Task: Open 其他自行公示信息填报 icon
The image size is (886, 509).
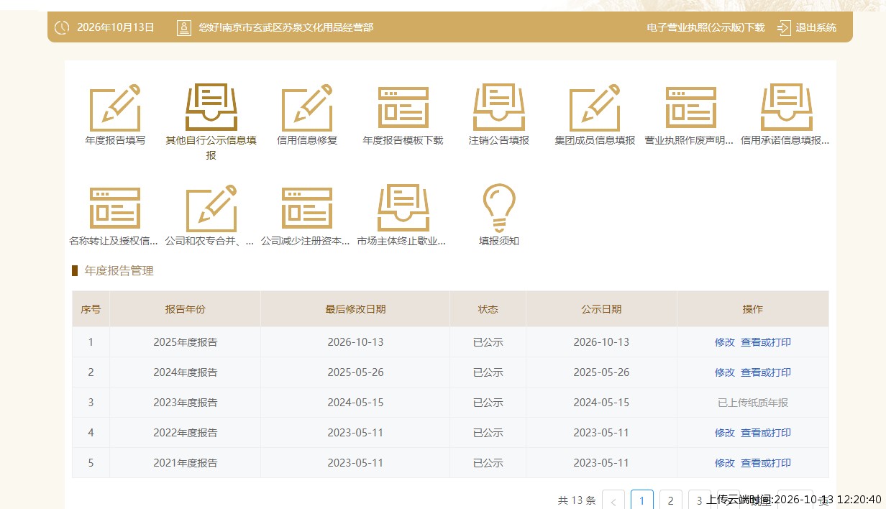Action: pos(211,108)
